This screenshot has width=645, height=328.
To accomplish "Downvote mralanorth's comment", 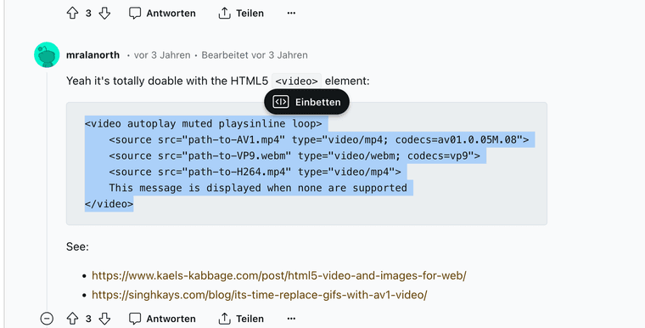I will pos(105,319).
